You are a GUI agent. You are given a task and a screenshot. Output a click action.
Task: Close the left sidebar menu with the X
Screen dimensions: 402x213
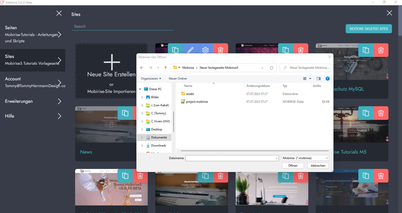point(59,13)
